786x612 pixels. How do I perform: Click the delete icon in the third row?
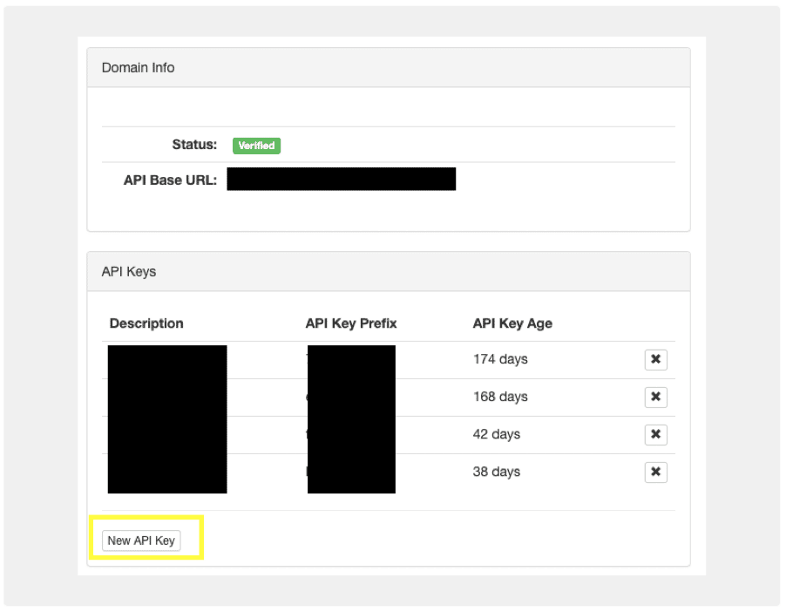click(655, 434)
